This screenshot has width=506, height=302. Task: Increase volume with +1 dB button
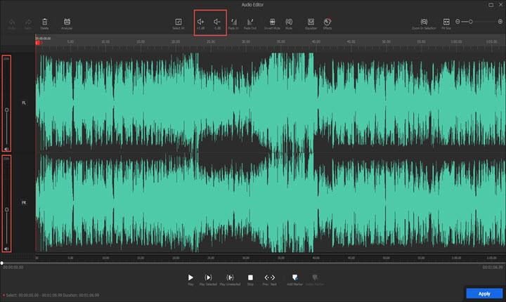(x=200, y=22)
